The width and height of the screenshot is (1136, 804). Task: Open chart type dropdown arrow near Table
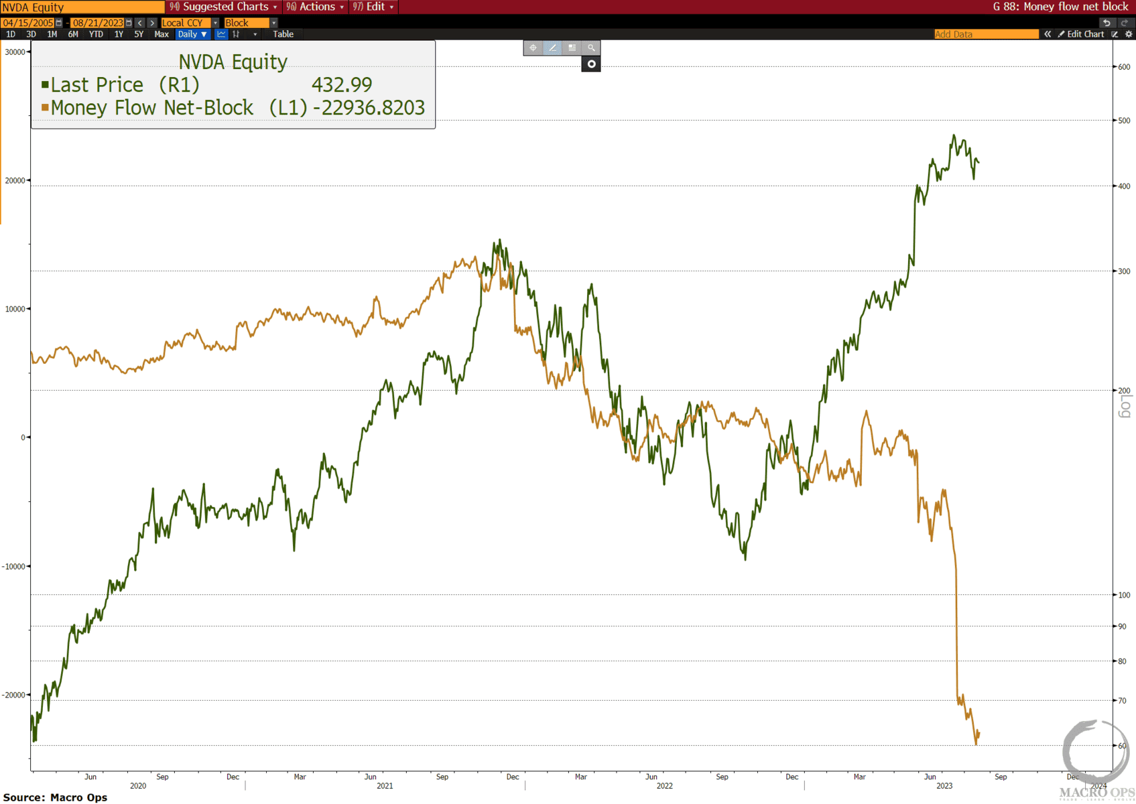(255, 34)
